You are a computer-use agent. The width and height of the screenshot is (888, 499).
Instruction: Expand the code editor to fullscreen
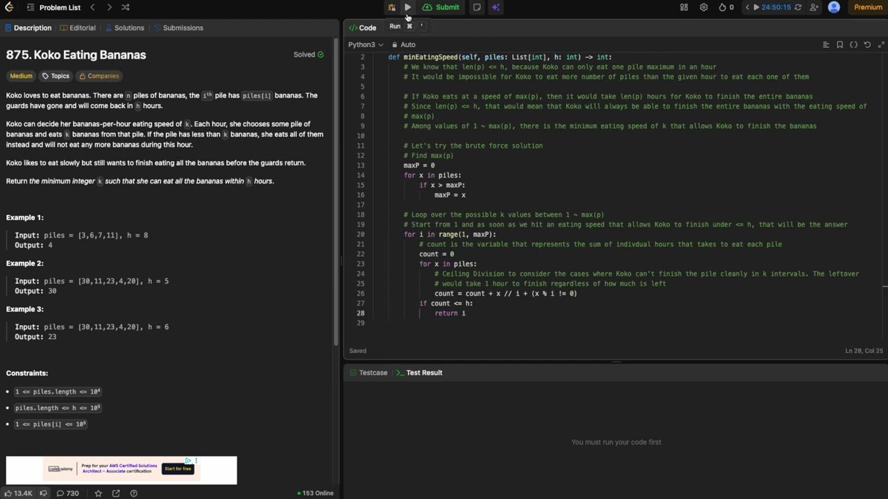pyautogui.click(x=881, y=44)
